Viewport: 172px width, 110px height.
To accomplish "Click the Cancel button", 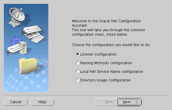I will point(16,102).
